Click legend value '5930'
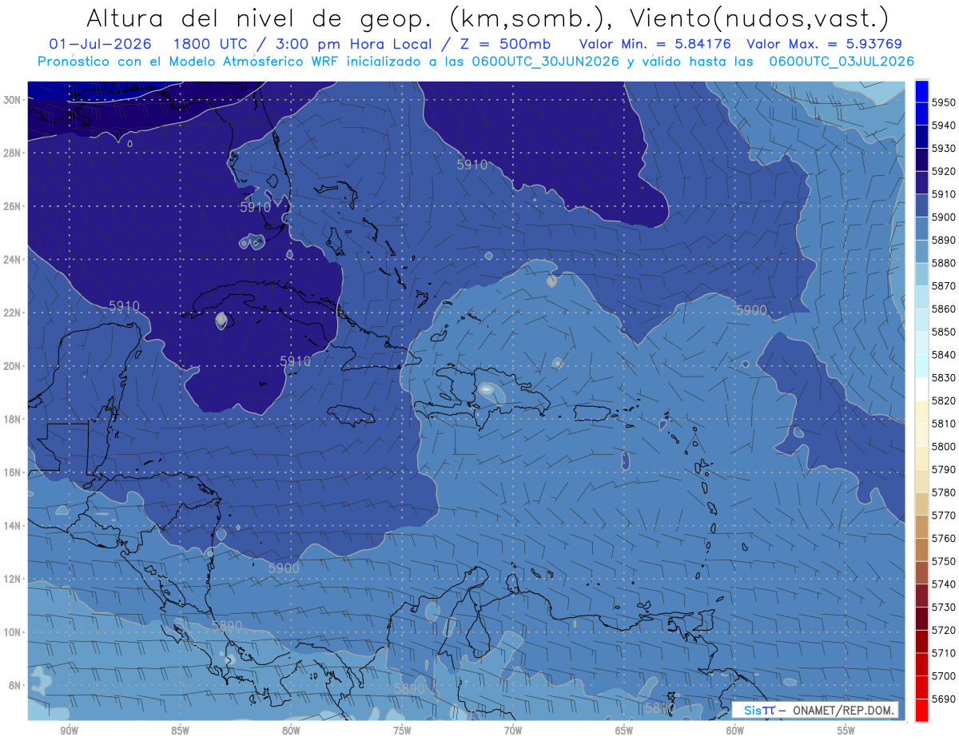 pyautogui.click(x=943, y=149)
